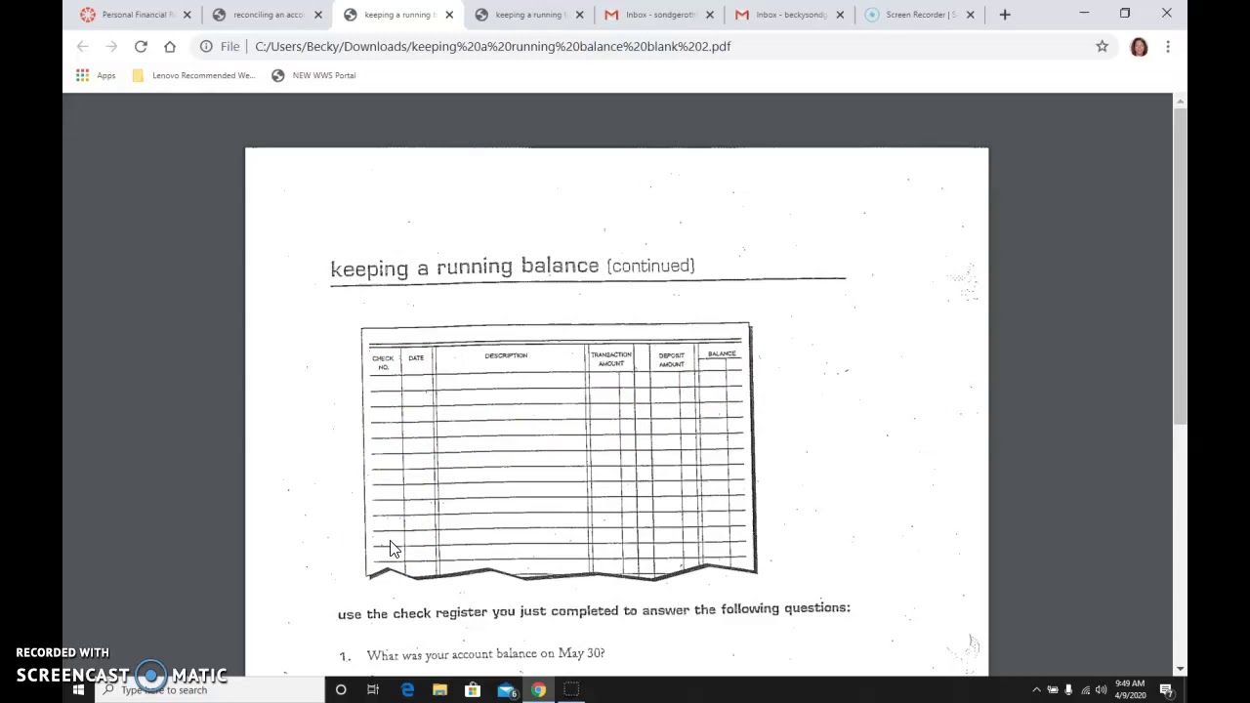Click the BALANCE column header in the register
This screenshot has height=703, width=1250.
[722, 353]
